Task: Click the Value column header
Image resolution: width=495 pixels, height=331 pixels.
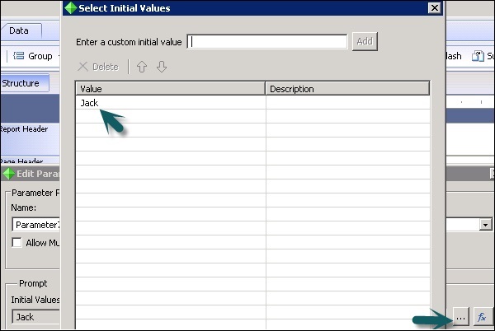Action: [170, 89]
